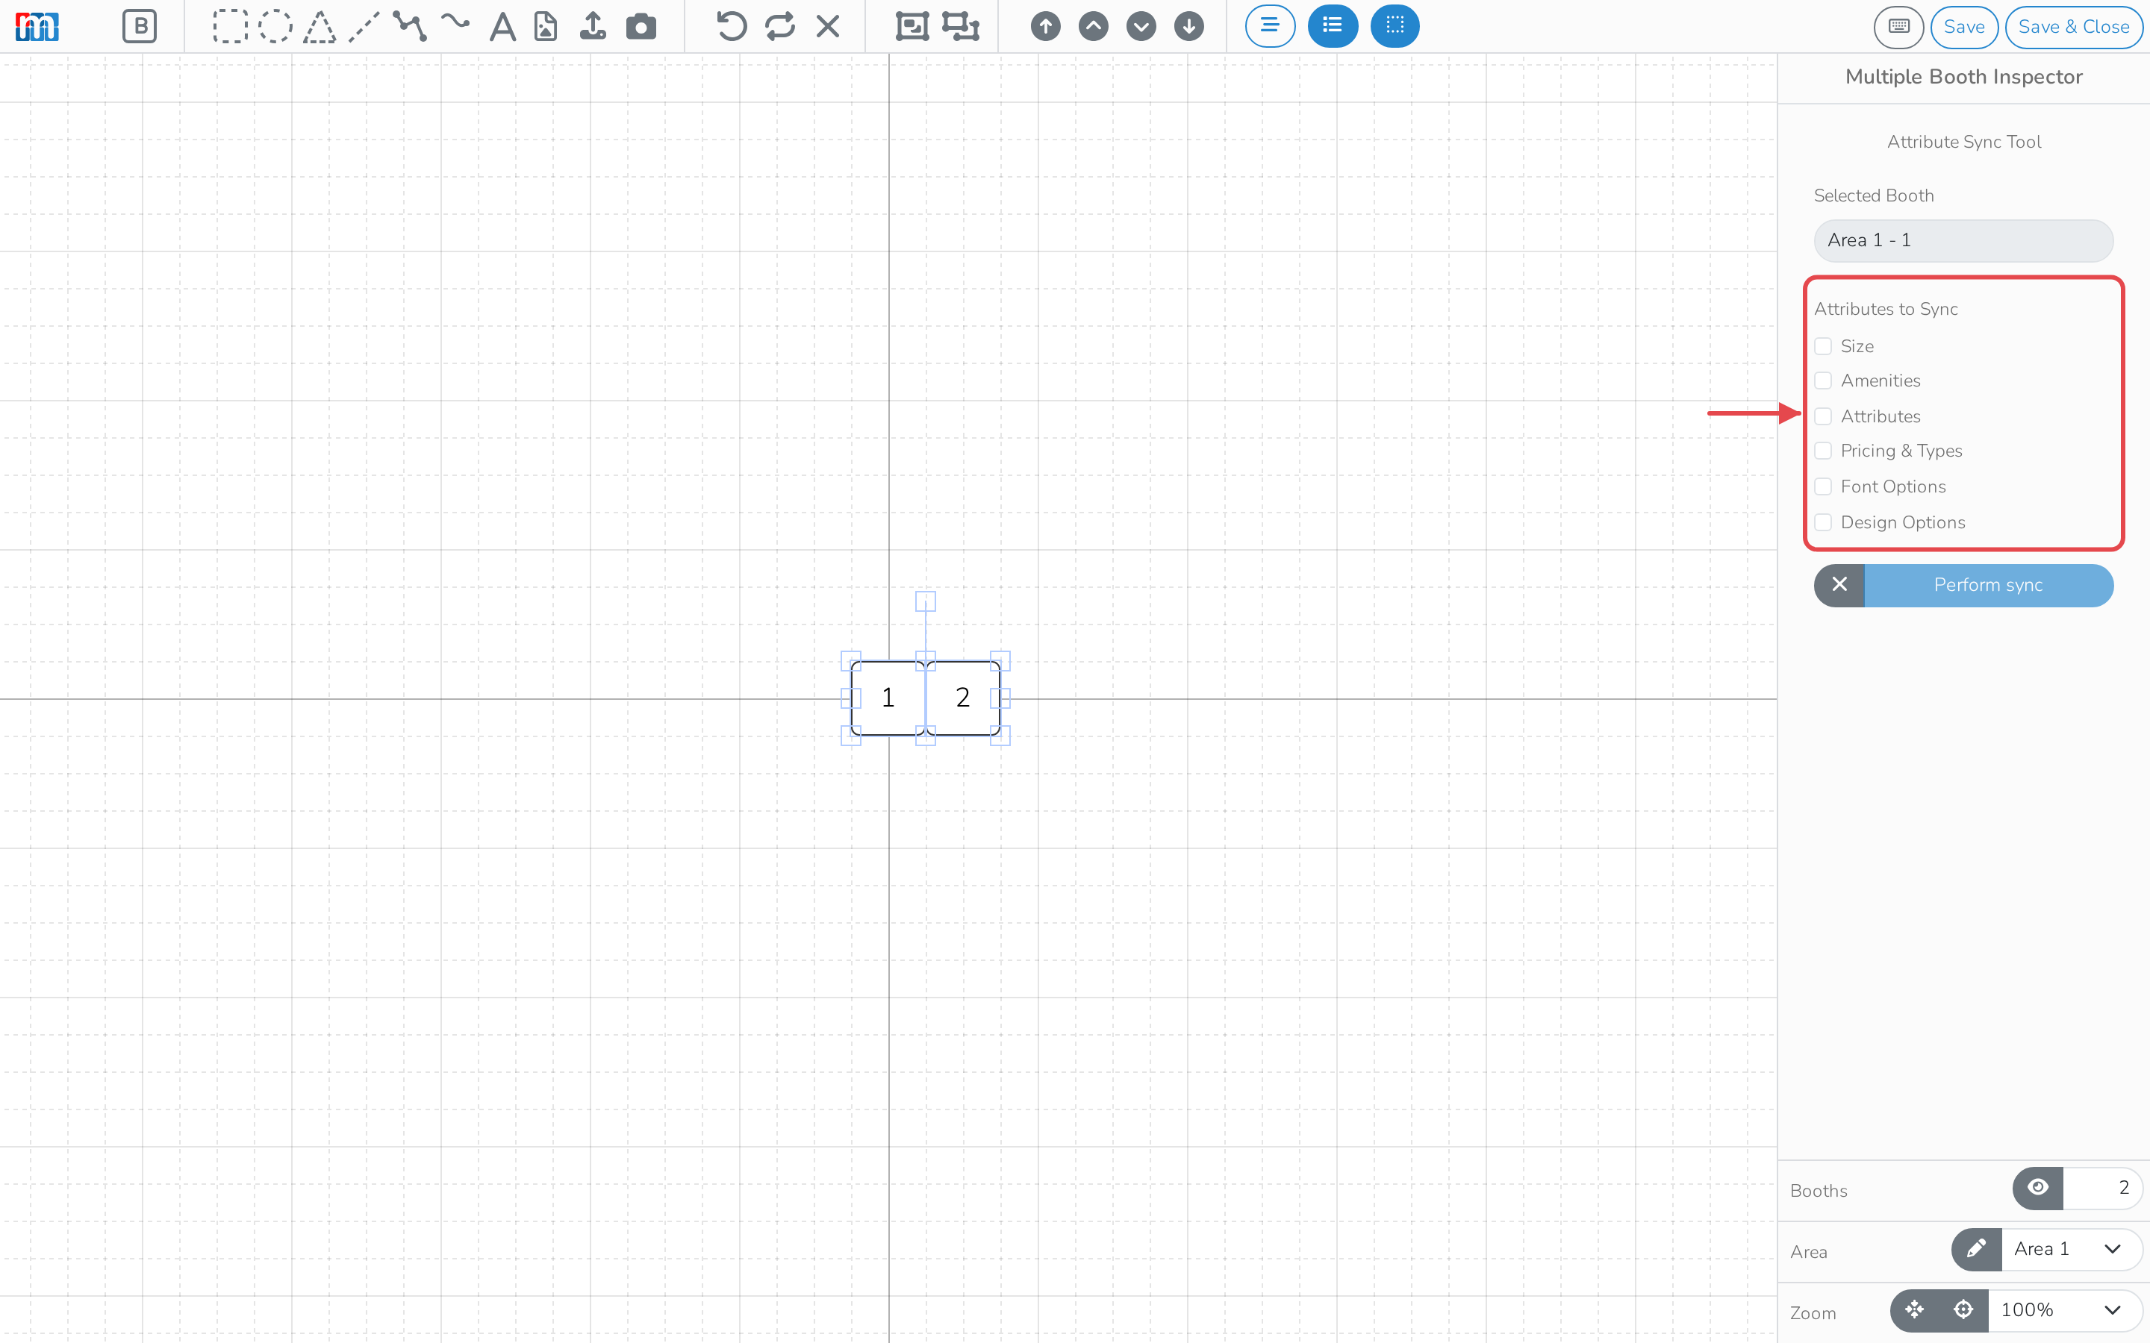2150x1343 pixels.
Task: Click the app logo icon
Action: click(37, 27)
